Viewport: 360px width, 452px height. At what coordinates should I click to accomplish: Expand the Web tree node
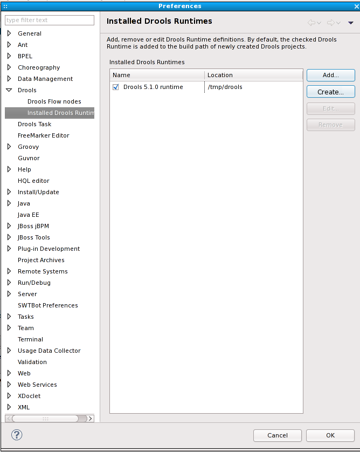[x=9, y=373]
